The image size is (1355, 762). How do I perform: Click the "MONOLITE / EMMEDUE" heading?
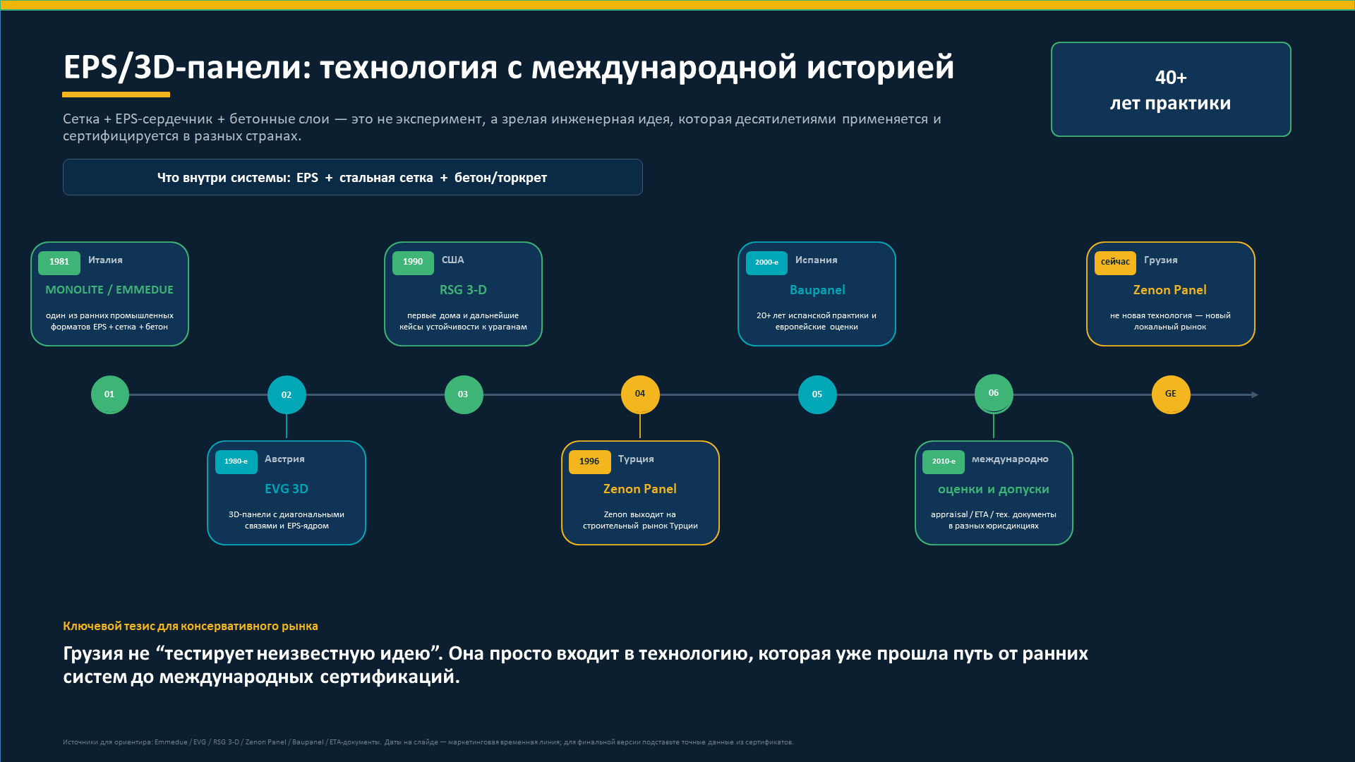pyautogui.click(x=109, y=290)
